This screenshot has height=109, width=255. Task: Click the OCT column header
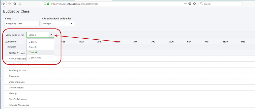point(207,42)
